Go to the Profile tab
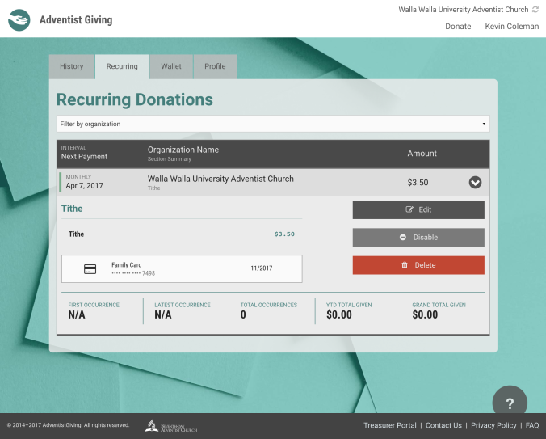Viewport: 546px width, 439px height. click(215, 66)
